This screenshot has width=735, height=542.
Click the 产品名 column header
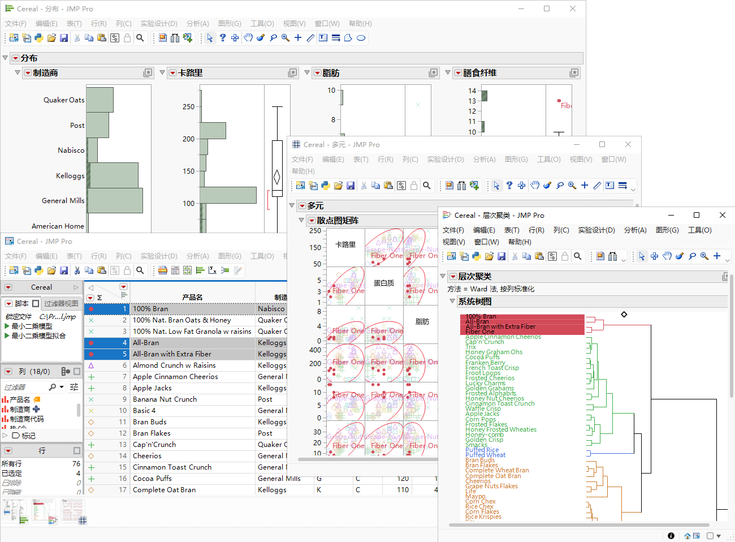point(192,298)
